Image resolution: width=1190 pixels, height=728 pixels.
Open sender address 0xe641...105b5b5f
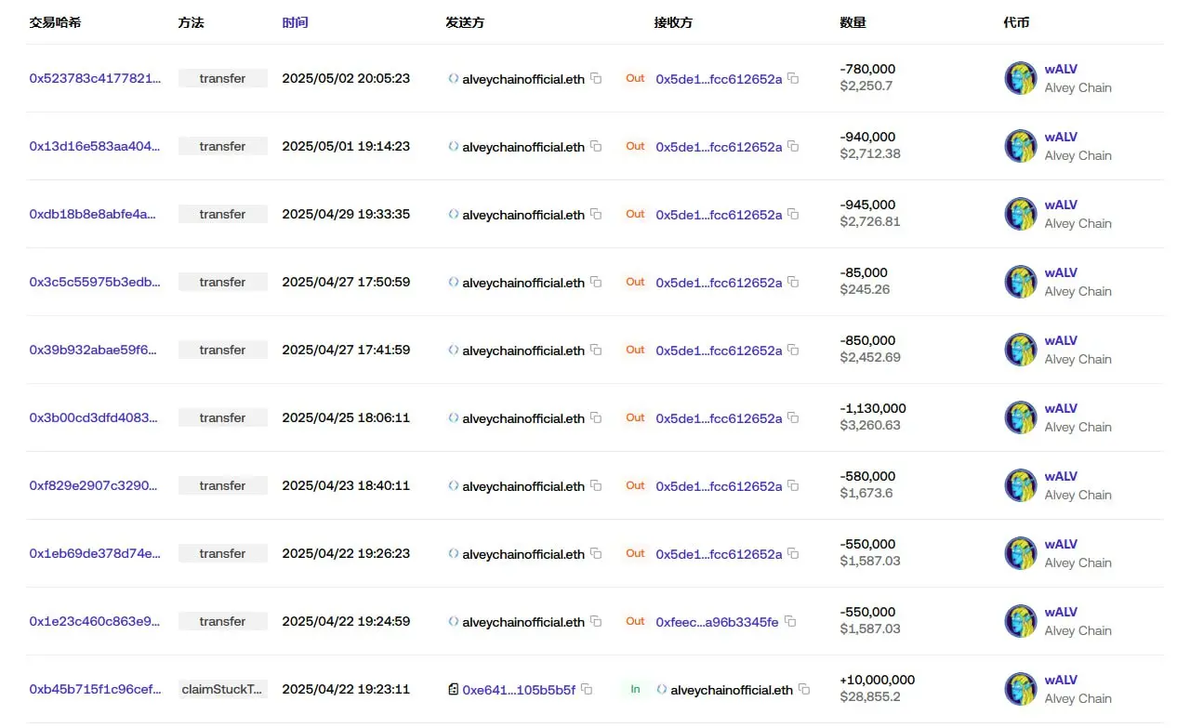tap(519, 690)
